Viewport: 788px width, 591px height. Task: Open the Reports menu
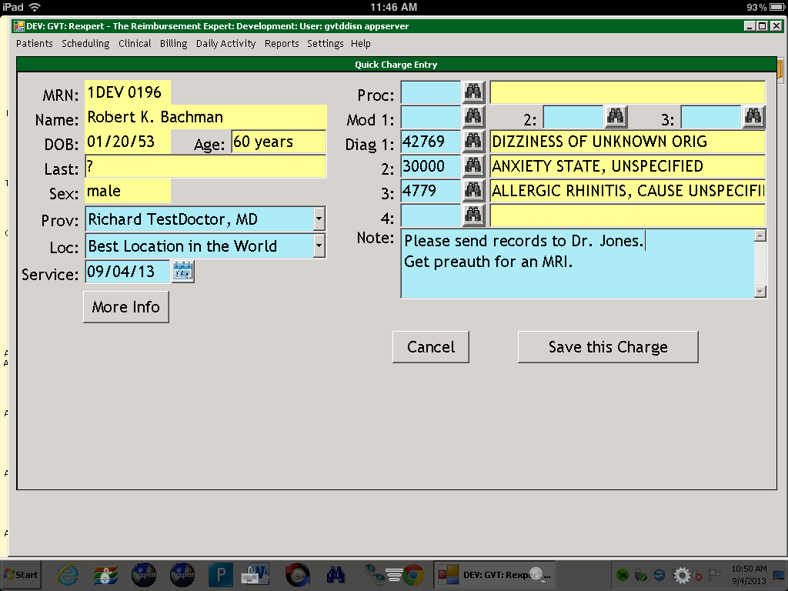pos(282,44)
